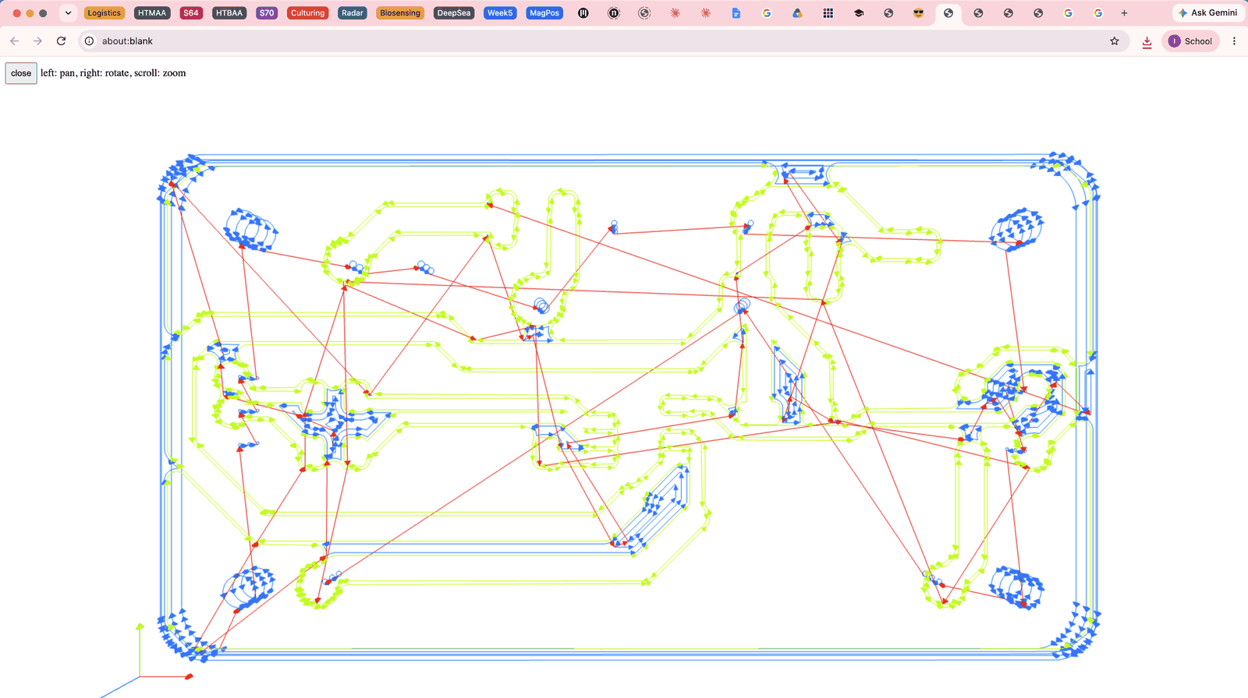Switch to the Google Docs tab

click(736, 13)
